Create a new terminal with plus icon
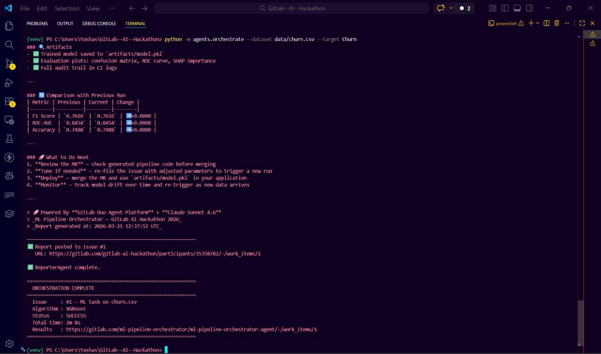This screenshot has height=354, width=601. (x=531, y=23)
